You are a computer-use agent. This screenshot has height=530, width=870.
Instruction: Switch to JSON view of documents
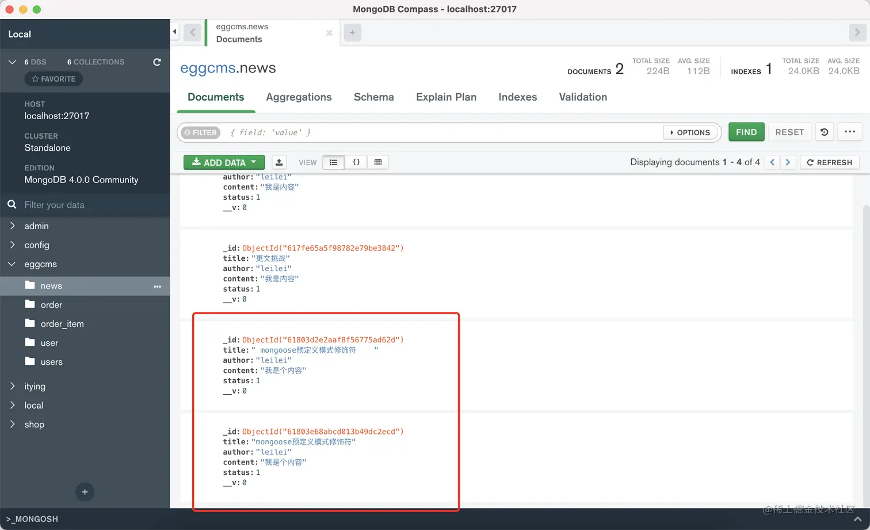point(356,162)
